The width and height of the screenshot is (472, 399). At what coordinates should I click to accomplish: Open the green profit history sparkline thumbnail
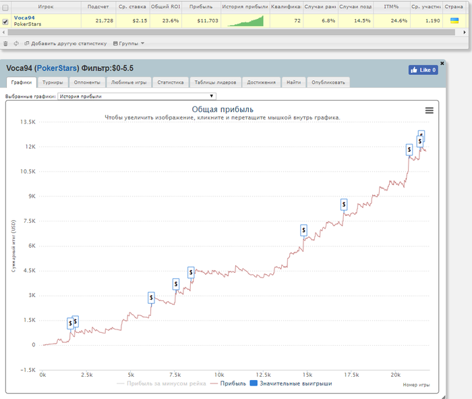pos(245,21)
